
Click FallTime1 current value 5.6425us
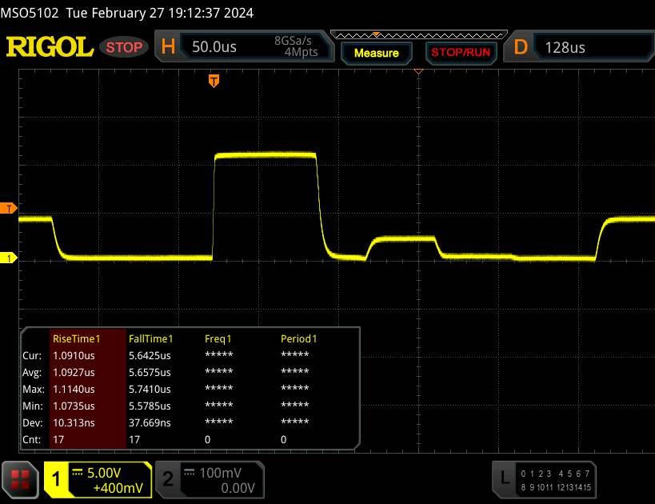point(150,356)
